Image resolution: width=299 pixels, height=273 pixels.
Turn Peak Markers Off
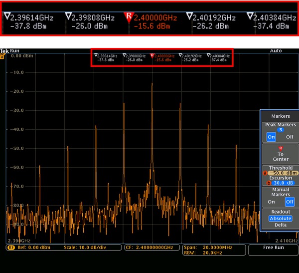(x=290, y=137)
